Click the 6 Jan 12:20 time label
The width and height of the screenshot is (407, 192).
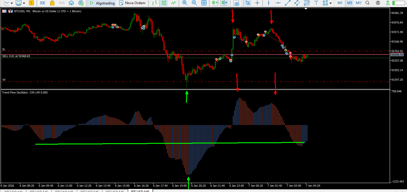[x=84, y=185]
